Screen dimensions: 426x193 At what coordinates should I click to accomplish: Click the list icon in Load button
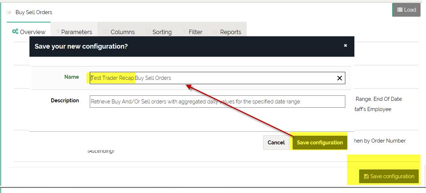pos(399,10)
